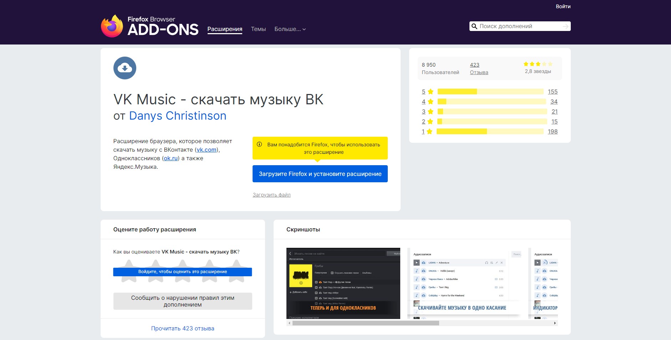Open the Темы tab
671x340 pixels.
pyautogui.click(x=258, y=29)
